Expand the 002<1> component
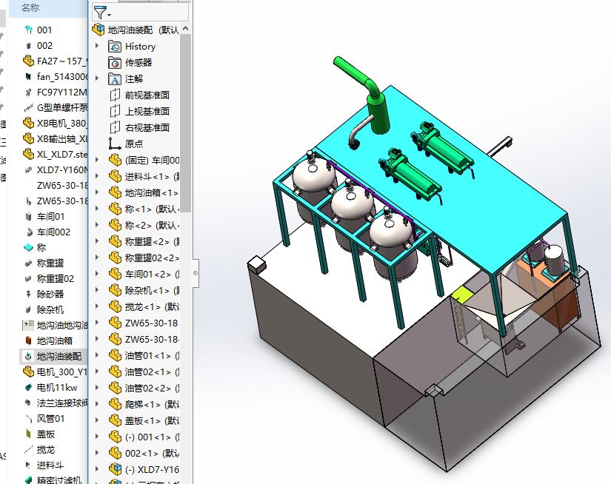This screenshot has width=611, height=484. pos(97,453)
